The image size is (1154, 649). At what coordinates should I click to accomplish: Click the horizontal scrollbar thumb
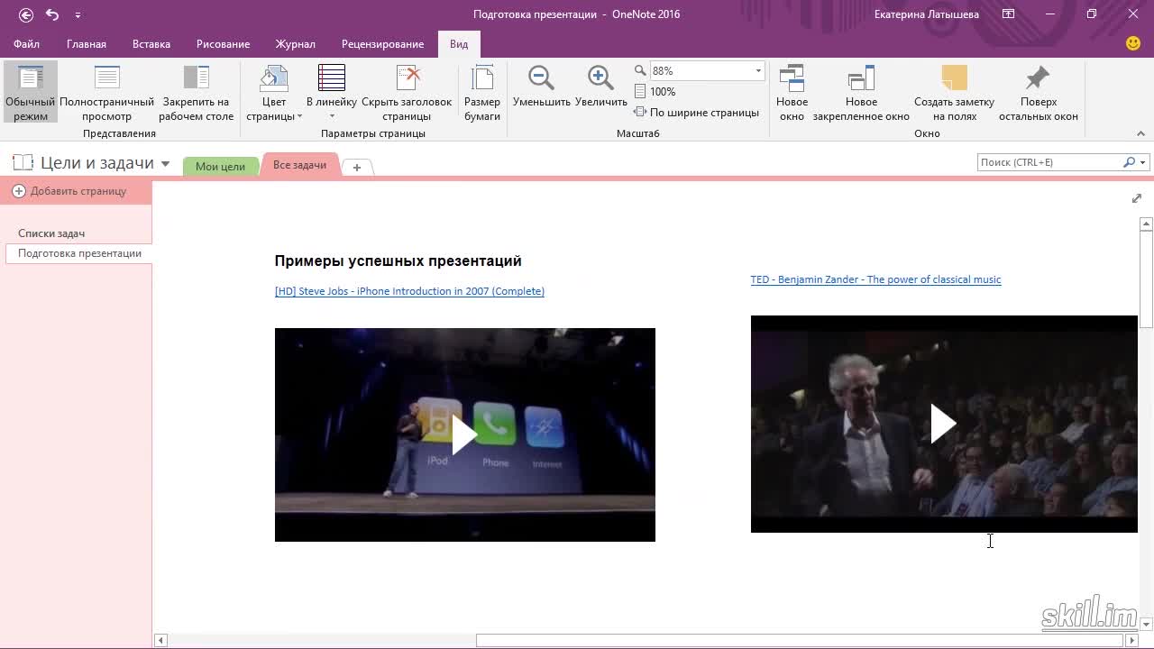coord(800,641)
